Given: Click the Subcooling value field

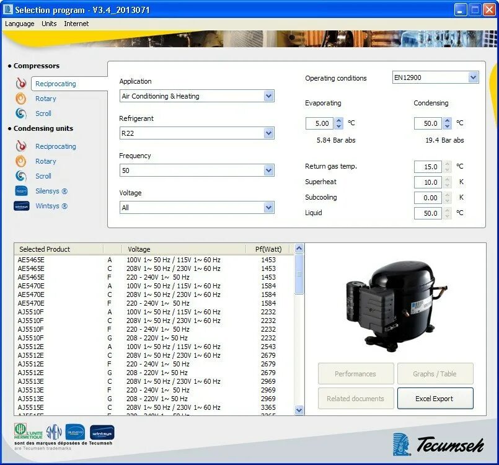Looking at the screenshot, I should point(428,198).
